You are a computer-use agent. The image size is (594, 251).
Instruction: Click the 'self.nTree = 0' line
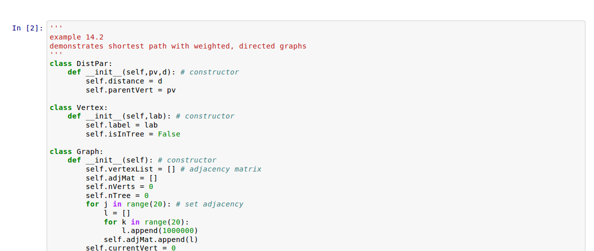tap(117, 195)
